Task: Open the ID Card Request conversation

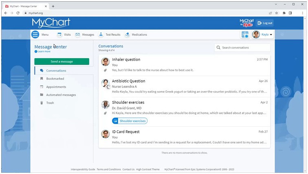Action: (184, 137)
